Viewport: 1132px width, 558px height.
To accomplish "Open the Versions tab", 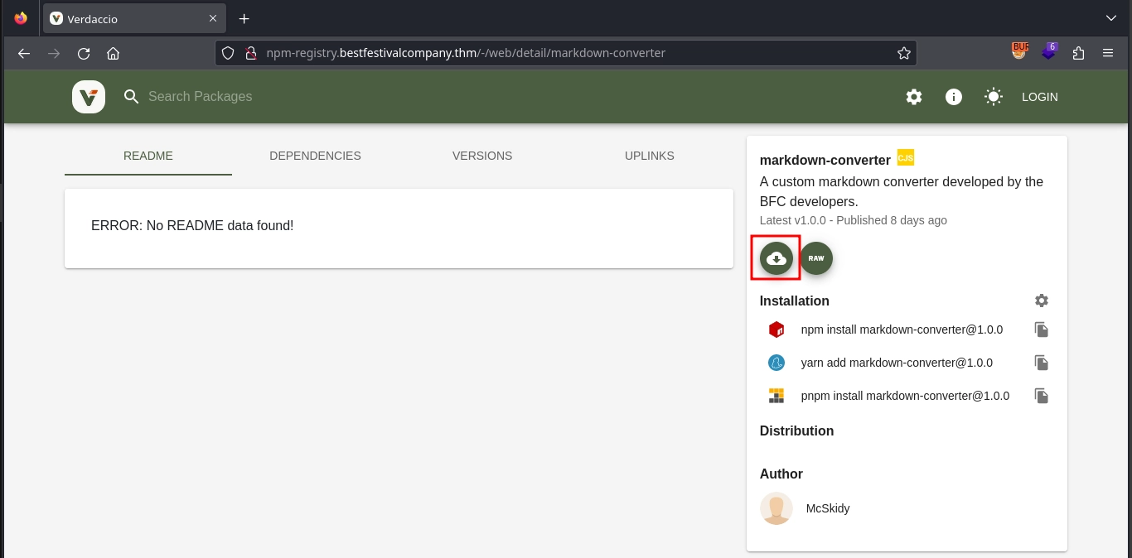I will (482, 156).
